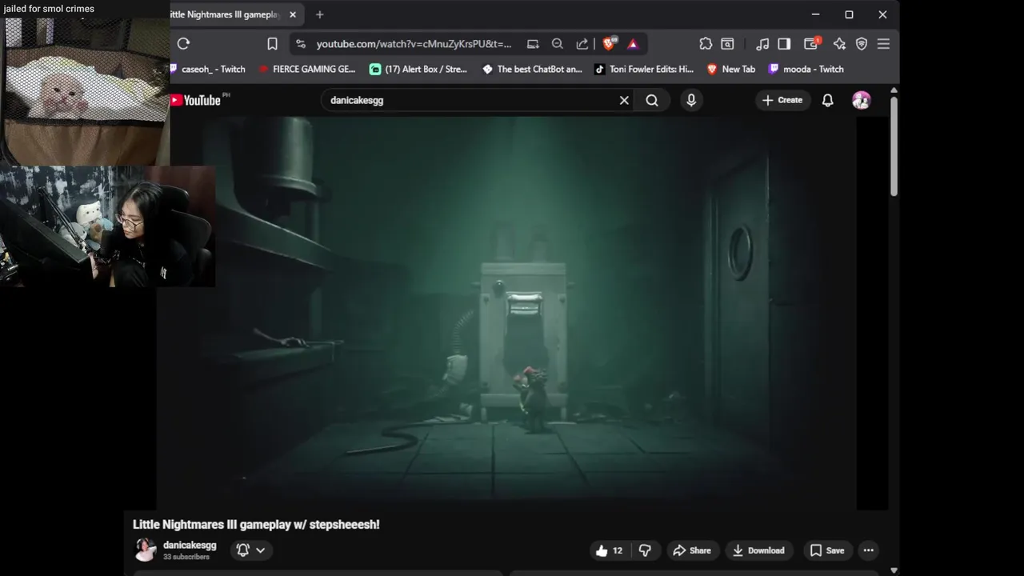Click the youtube.com address bar
This screenshot has height=576, width=1024.
point(414,44)
